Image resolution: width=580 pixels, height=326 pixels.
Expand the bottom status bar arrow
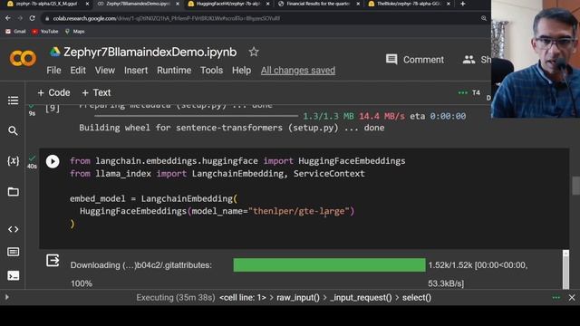tap(6, 297)
